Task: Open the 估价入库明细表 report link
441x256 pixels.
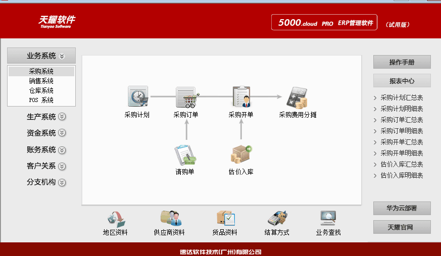Action: [402, 175]
